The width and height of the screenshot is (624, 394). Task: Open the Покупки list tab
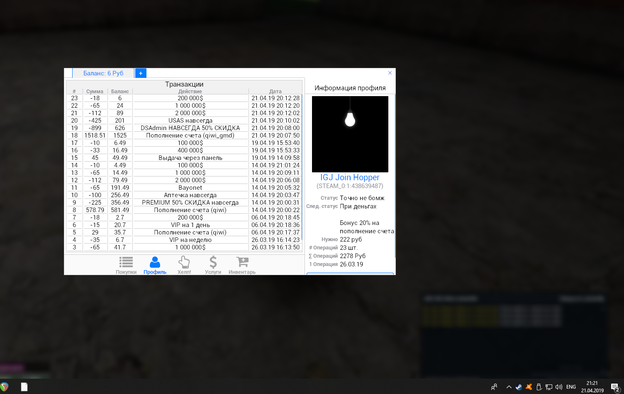tap(126, 265)
